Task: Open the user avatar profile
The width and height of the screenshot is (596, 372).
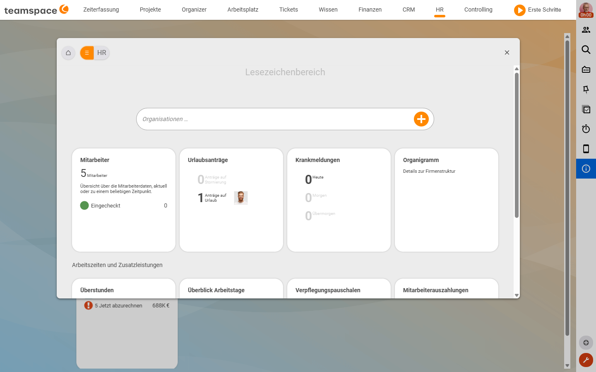Action: (586, 7)
